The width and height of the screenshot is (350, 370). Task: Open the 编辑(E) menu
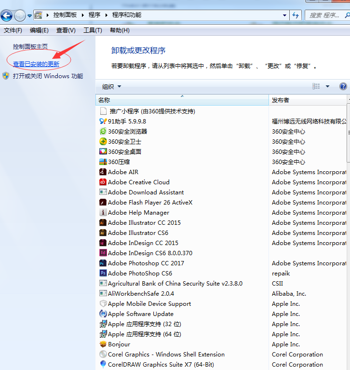point(39,30)
